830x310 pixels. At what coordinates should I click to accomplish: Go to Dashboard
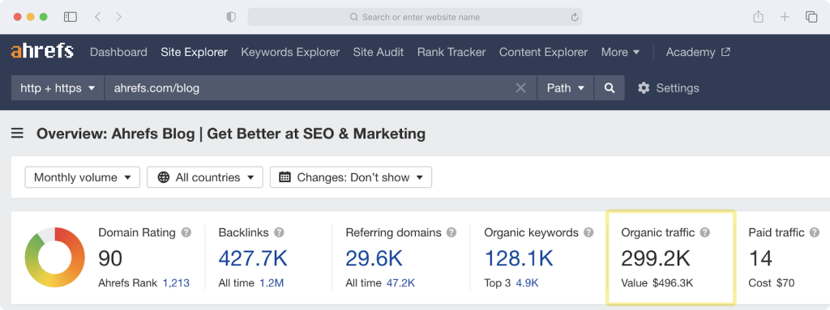point(118,52)
